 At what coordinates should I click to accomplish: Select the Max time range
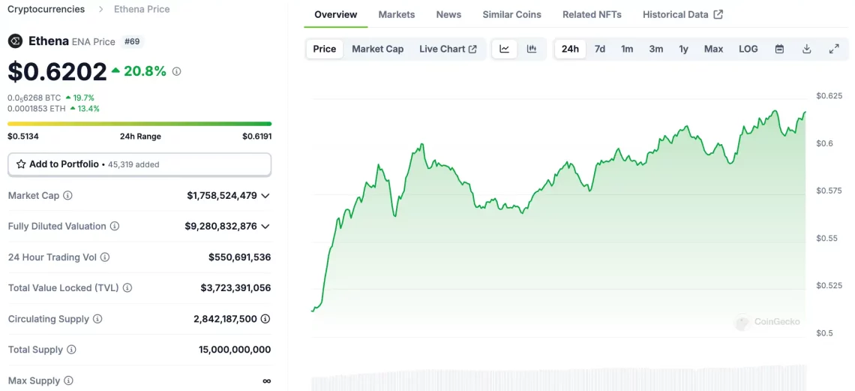tap(713, 49)
